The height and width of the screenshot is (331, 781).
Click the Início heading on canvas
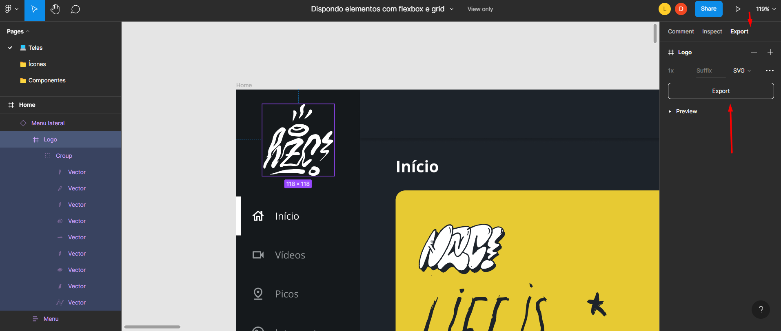[x=417, y=166]
